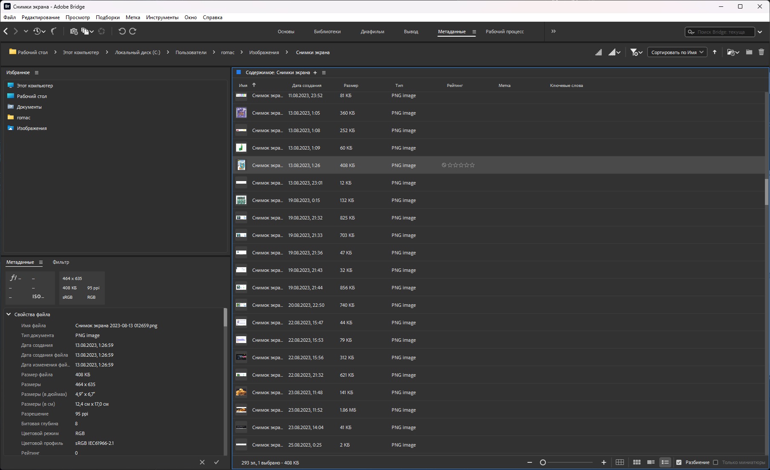Toggle the Разбиение checkbox
770x470 pixels.
tap(679, 462)
